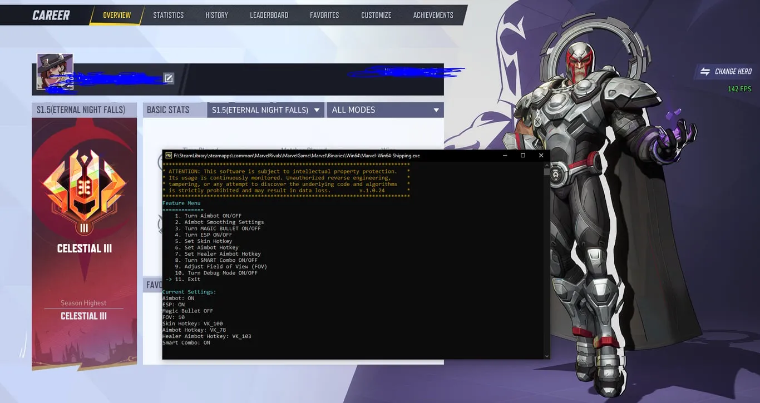Image resolution: width=760 pixels, height=403 pixels.
Task: Close the Marvel-Win64-Shipping.exe console window
Action: (x=541, y=156)
